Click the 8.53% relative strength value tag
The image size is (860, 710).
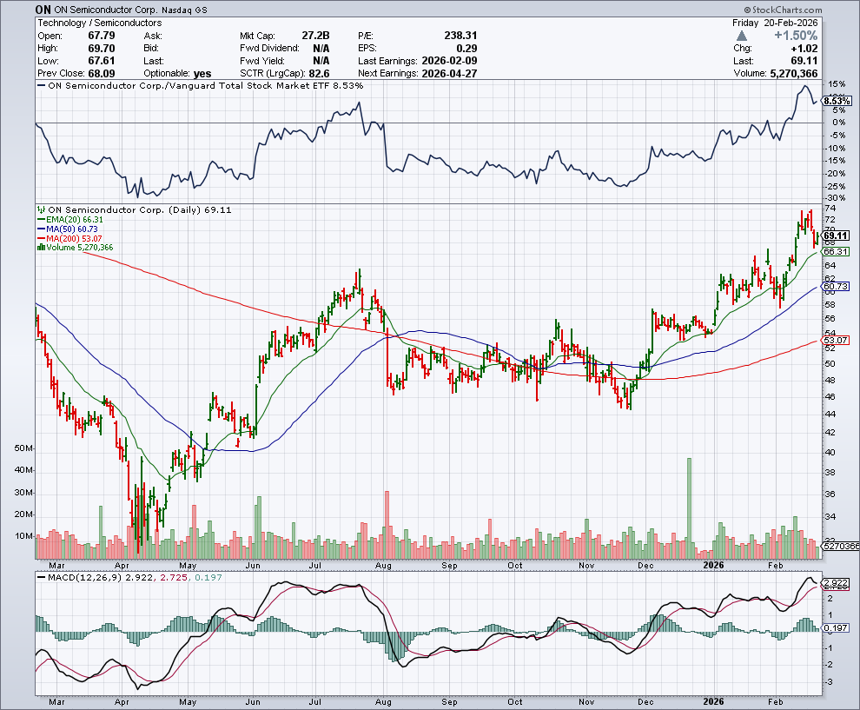tap(837, 101)
